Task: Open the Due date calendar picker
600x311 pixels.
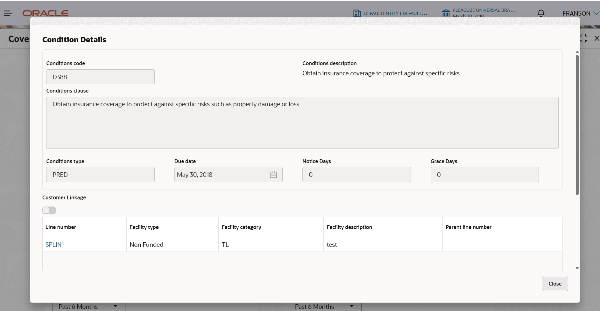Action: (273, 175)
